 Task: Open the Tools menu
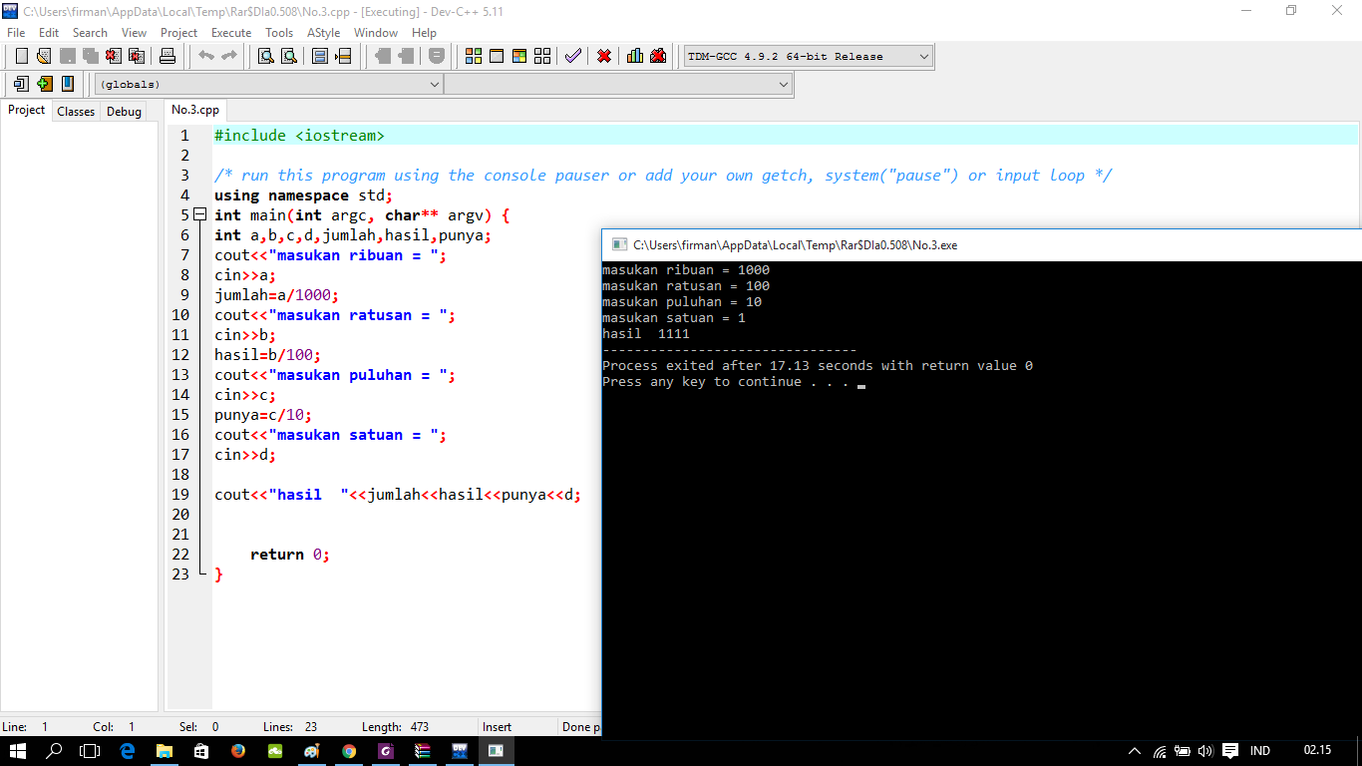coord(279,32)
